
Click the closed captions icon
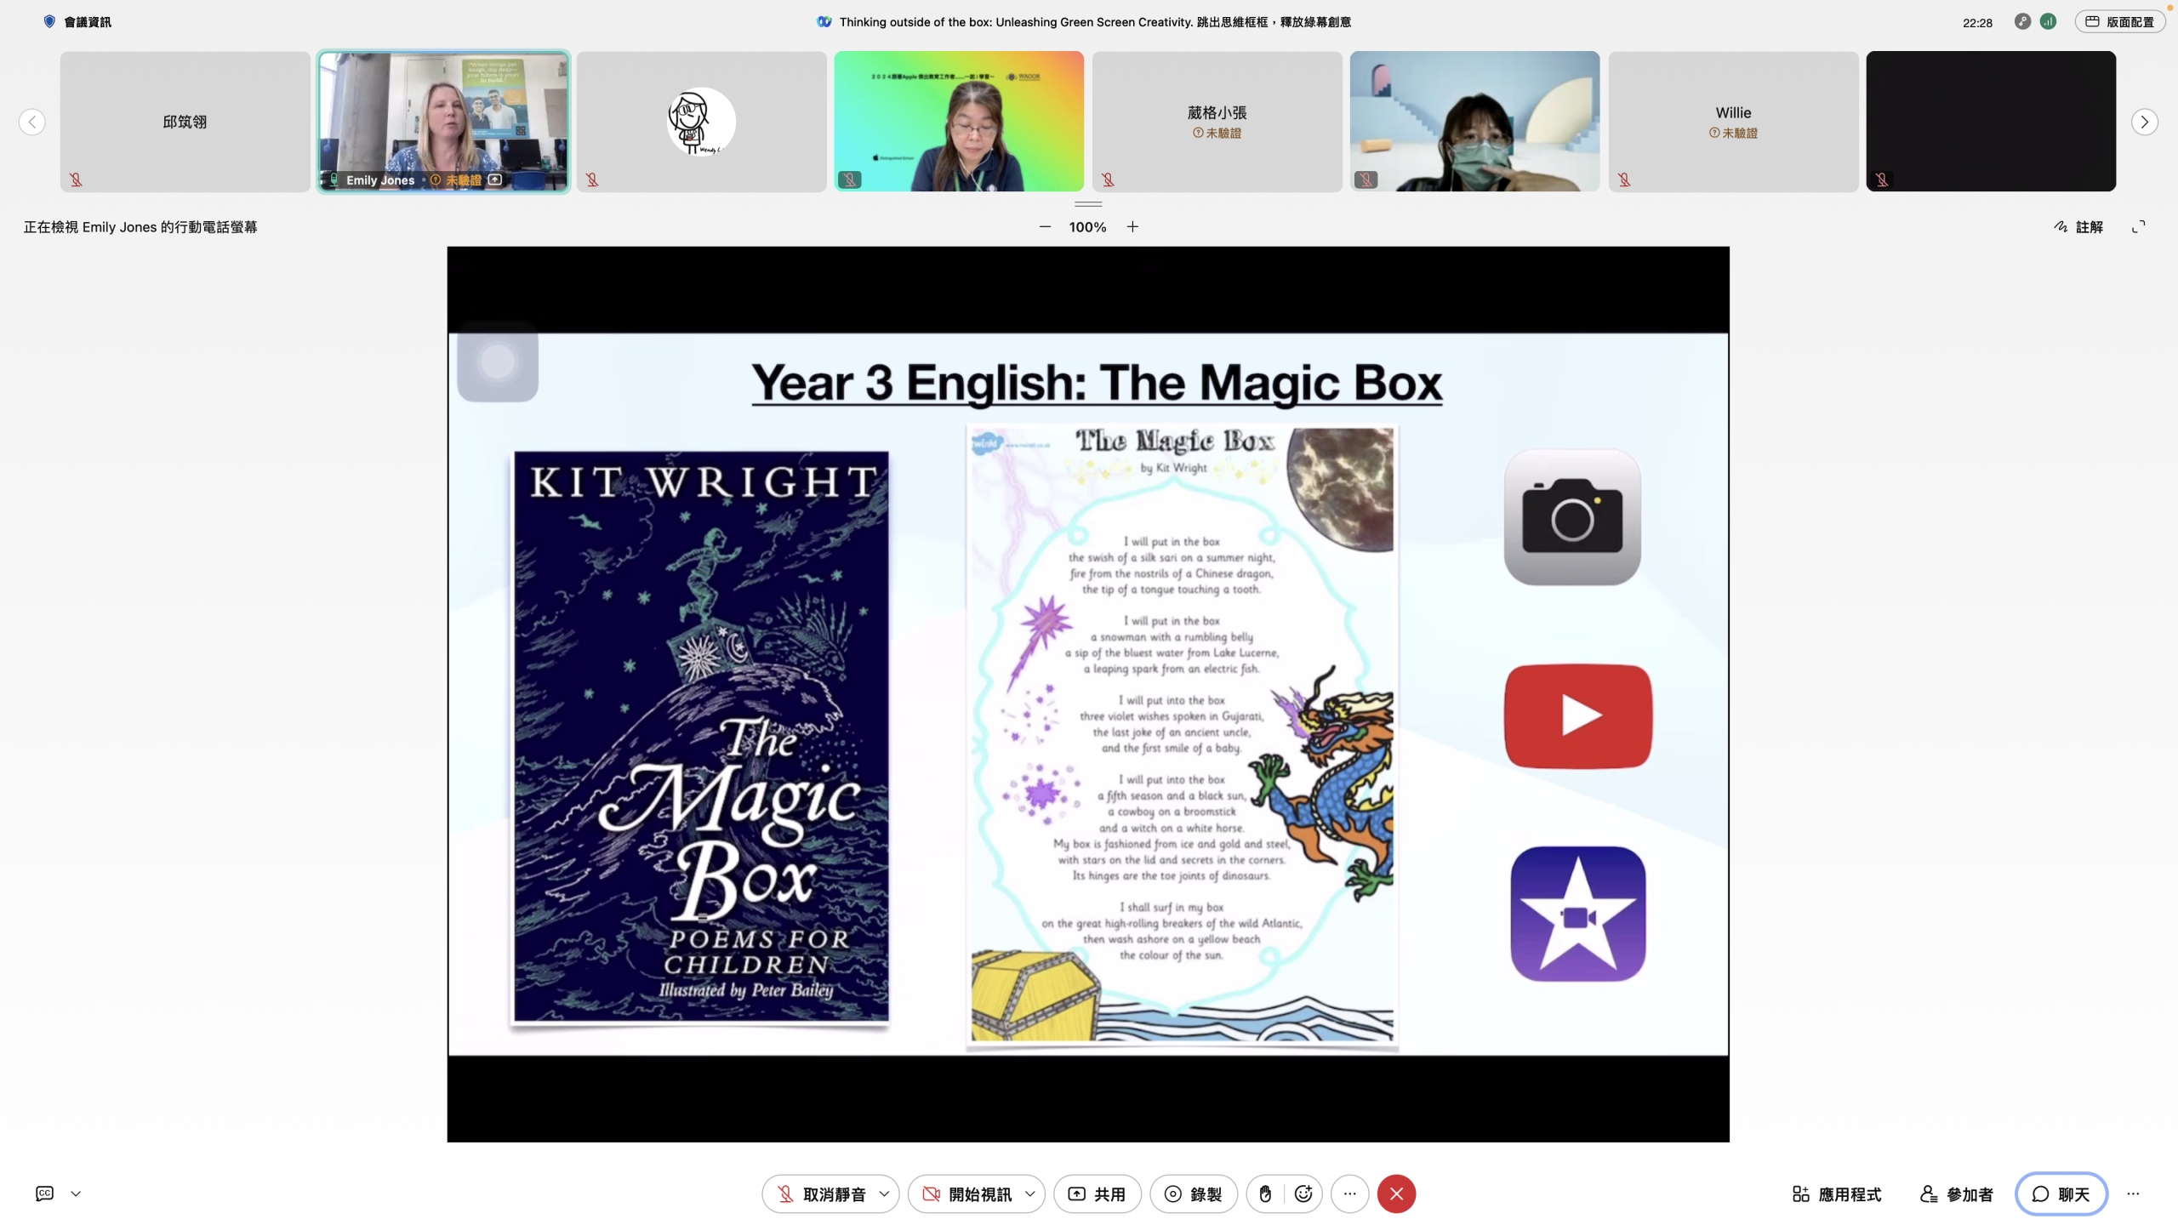[45, 1194]
